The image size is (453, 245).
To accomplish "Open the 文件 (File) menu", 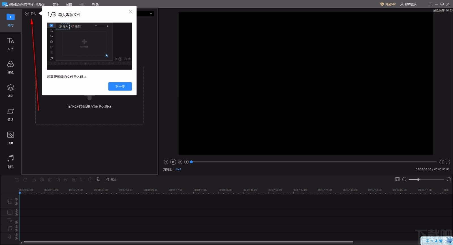I will point(55,5).
